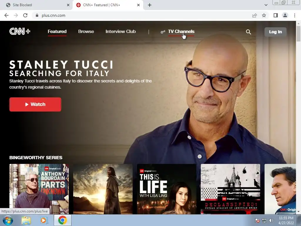This screenshot has width=301, height=226.
Task: Click the red Watch button
Action: tap(35, 104)
